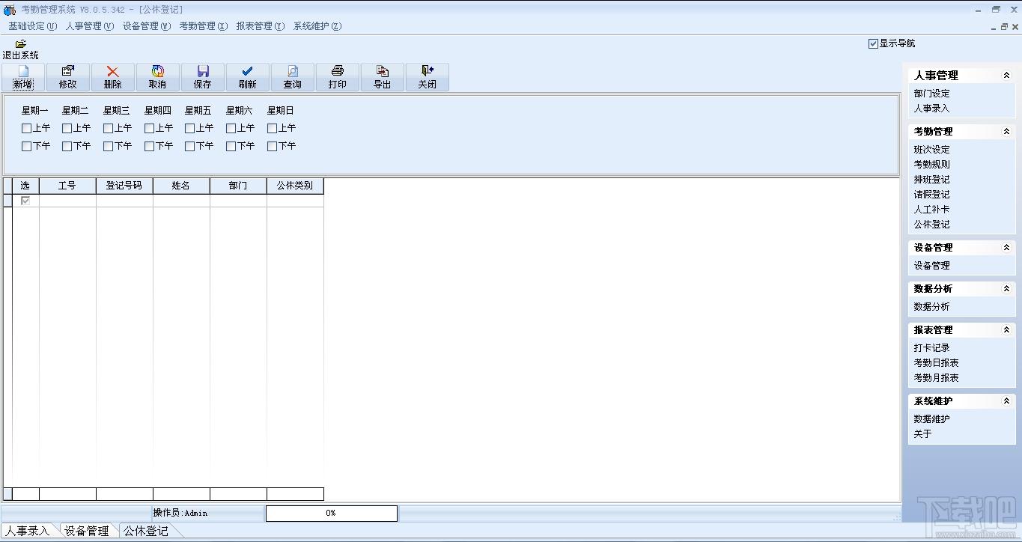This screenshot has width=1022, height=542.
Task: Open 人工补卡 in navigation panel
Action: tap(931, 210)
